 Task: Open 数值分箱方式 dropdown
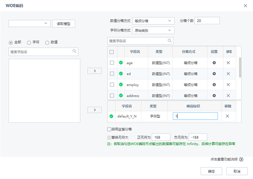[153, 21]
